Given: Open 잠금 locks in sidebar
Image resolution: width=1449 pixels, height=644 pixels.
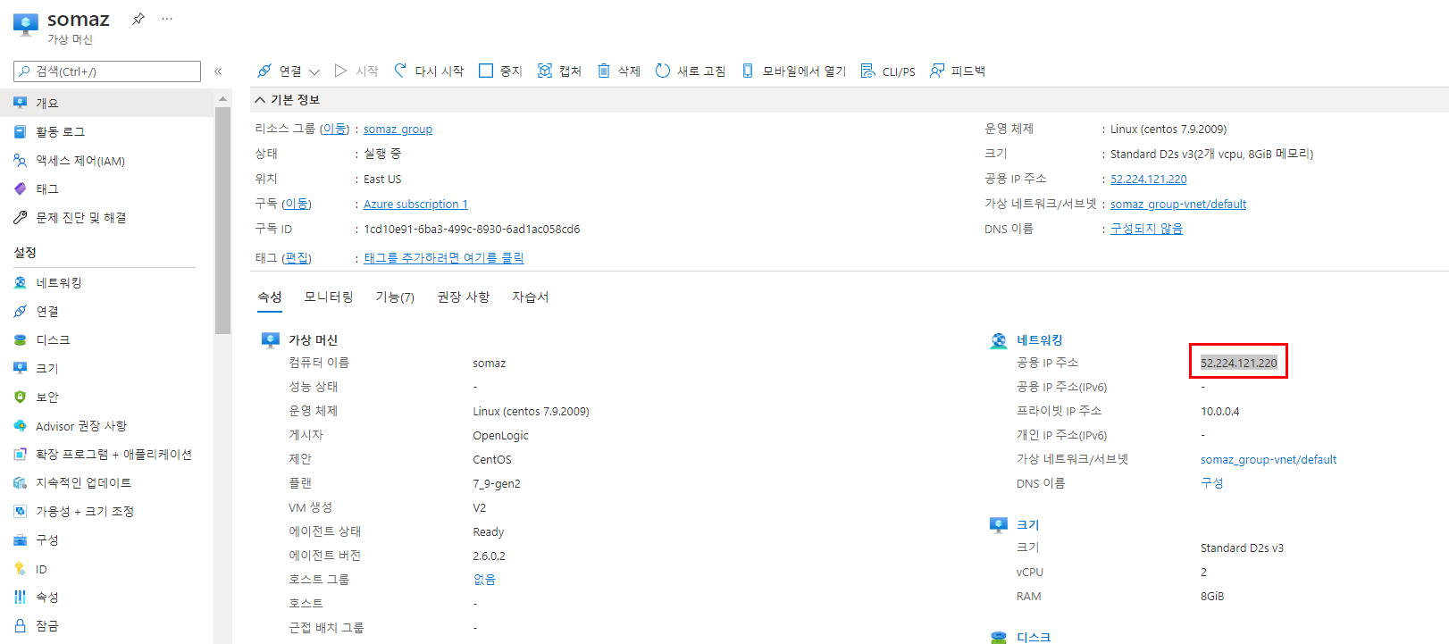Looking at the screenshot, I should click(x=107, y=625).
